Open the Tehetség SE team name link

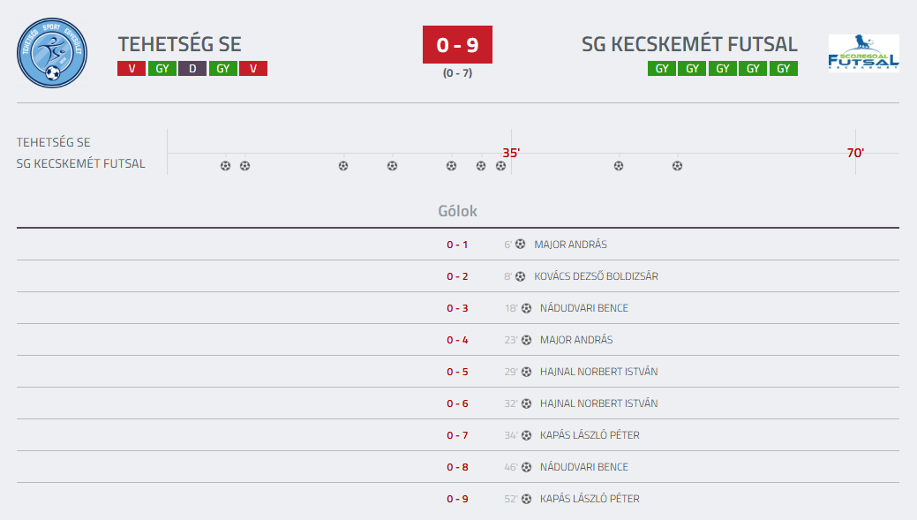[x=179, y=44]
